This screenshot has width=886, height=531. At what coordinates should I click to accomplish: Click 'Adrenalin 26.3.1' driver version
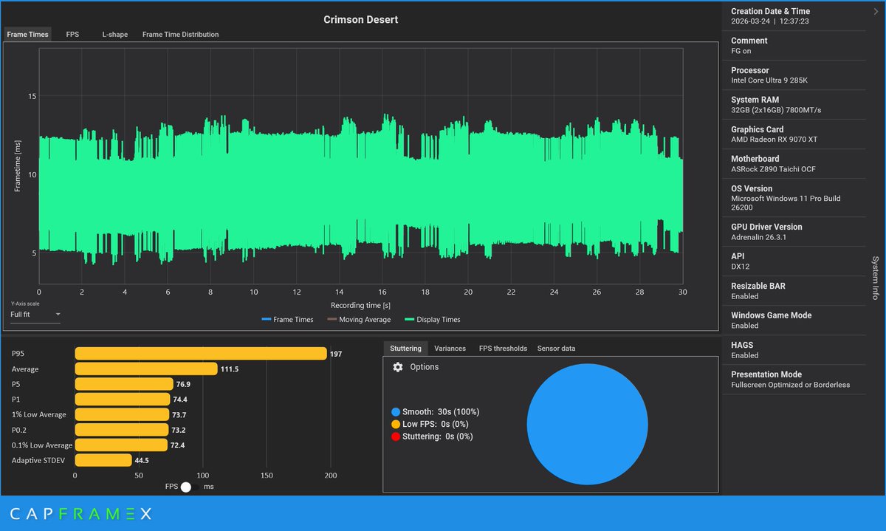pos(760,237)
